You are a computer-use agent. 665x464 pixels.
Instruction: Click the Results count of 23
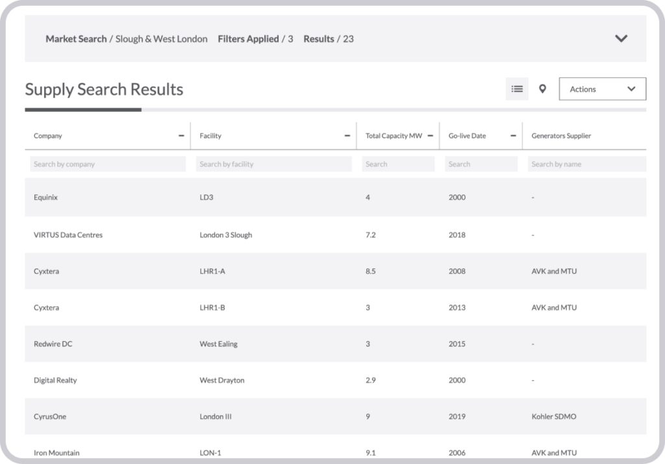click(x=348, y=39)
